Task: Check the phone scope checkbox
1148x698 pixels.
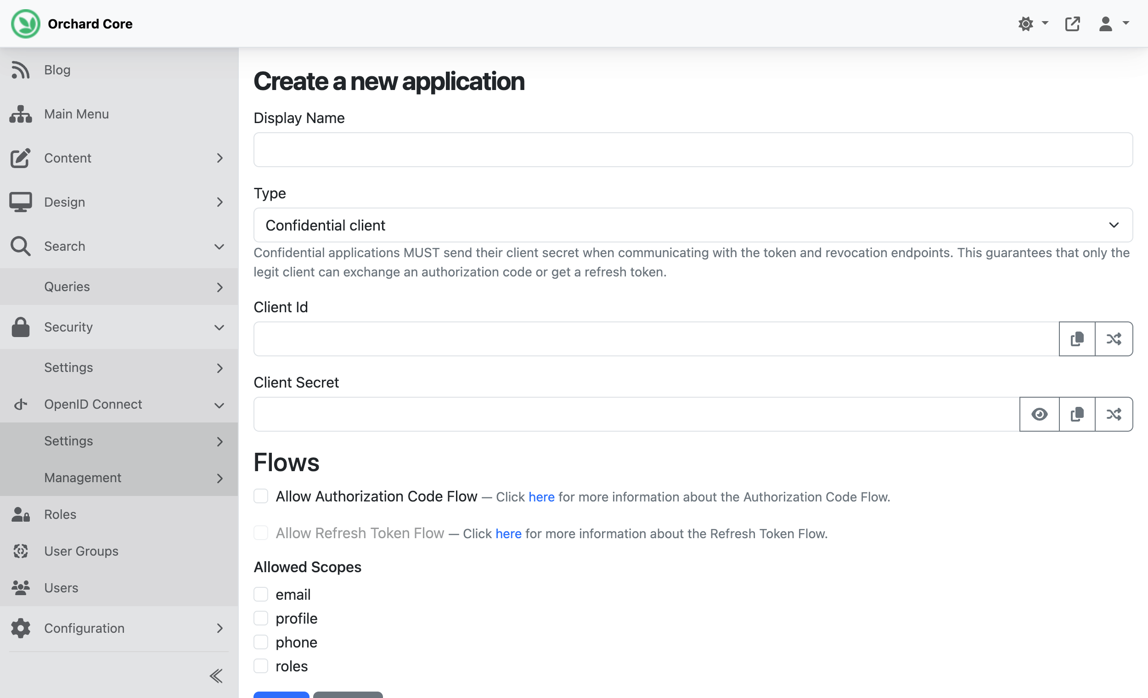Action: [x=261, y=642]
